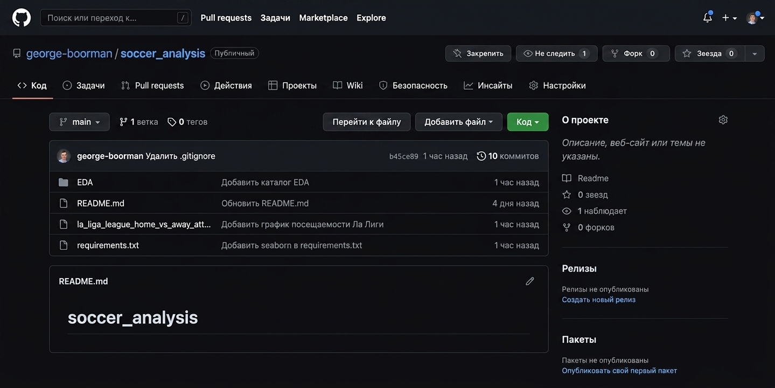Click the commit author avatar thumbnail

click(x=64, y=156)
